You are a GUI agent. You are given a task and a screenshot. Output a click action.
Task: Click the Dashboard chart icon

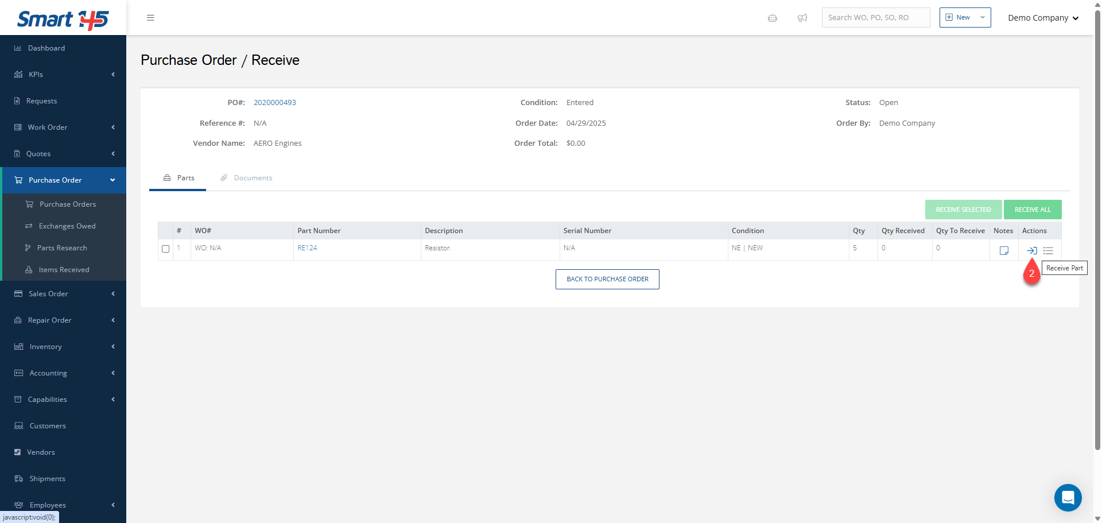(18, 48)
